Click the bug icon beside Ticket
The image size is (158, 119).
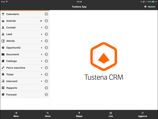point(3,74)
